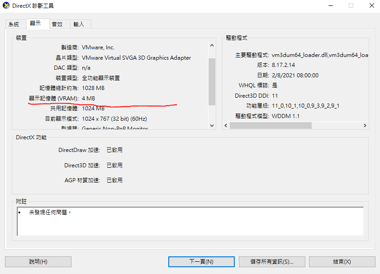Click the left arrow of the 驅動程式 scrollbar

click(x=226, y=126)
